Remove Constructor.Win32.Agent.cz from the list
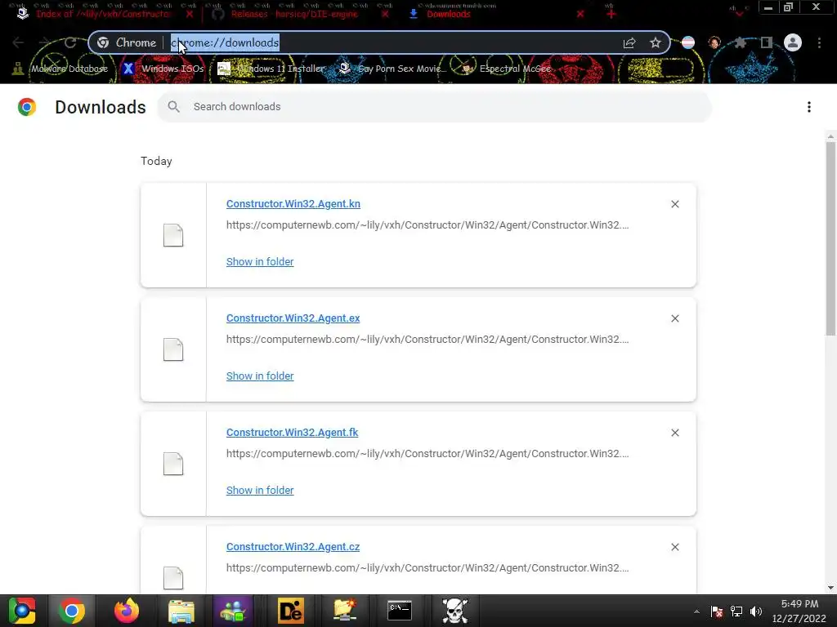Viewport: 837px width, 627px height. (674, 547)
